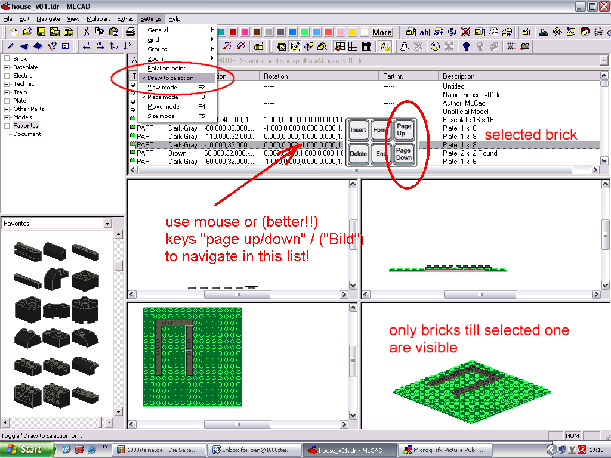Expand the Brick tree node
This screenshot has width=611, height=458.
7,59
